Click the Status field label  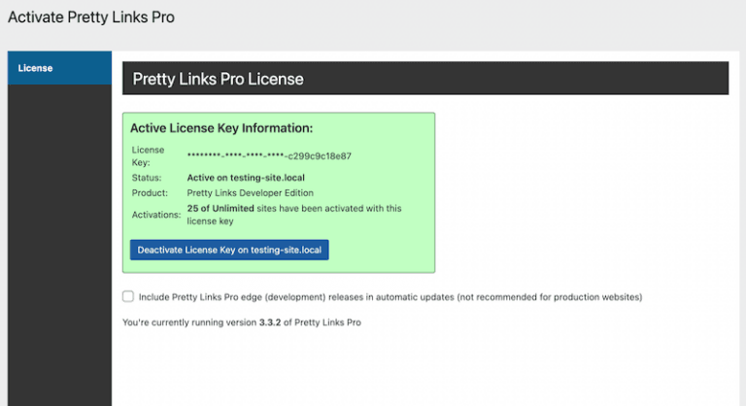click(x=146, y=178)
